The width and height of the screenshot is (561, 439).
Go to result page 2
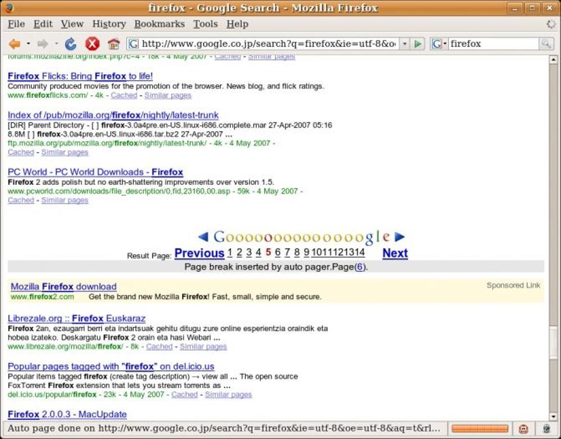tap(239, 252)
